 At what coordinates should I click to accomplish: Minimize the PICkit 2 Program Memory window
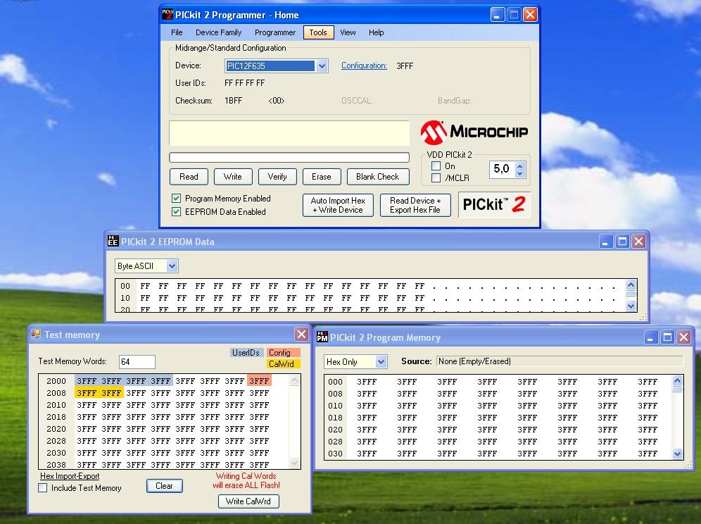click(650, 337)
